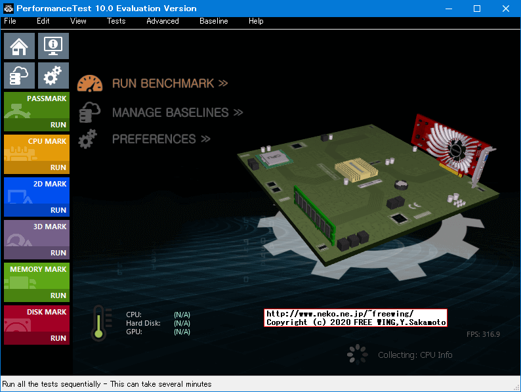Screen dimensions: 521x392
Task: Click RUN BENCHMARK link
Action: (170, 83)
